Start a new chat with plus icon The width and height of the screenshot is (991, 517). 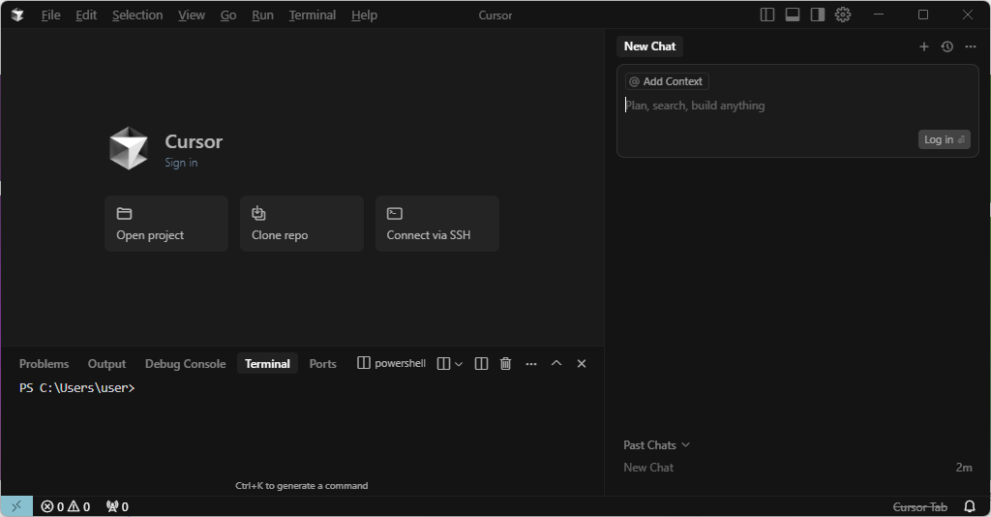pos(923,46)
